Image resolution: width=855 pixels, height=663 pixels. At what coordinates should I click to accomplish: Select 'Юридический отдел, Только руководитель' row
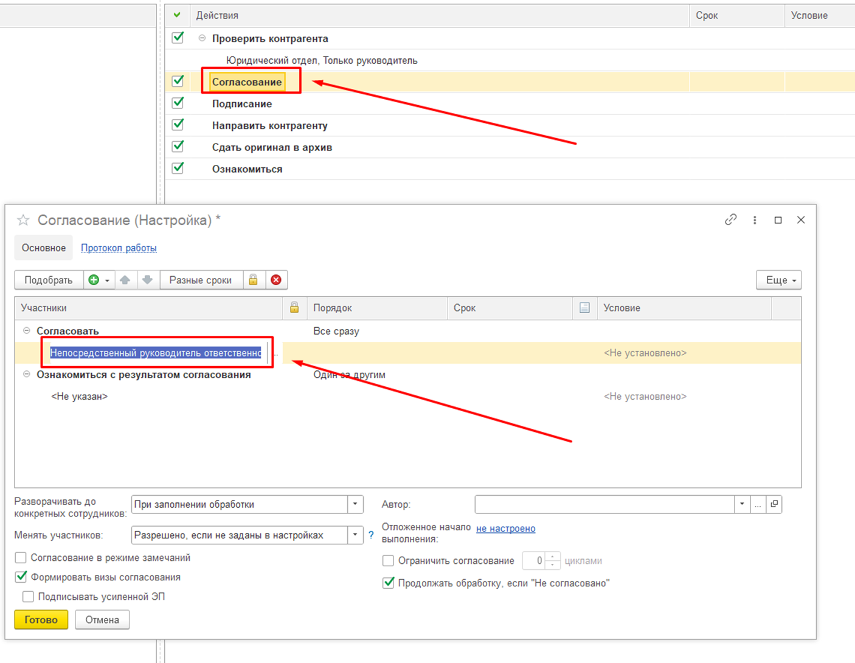point(510,60)
